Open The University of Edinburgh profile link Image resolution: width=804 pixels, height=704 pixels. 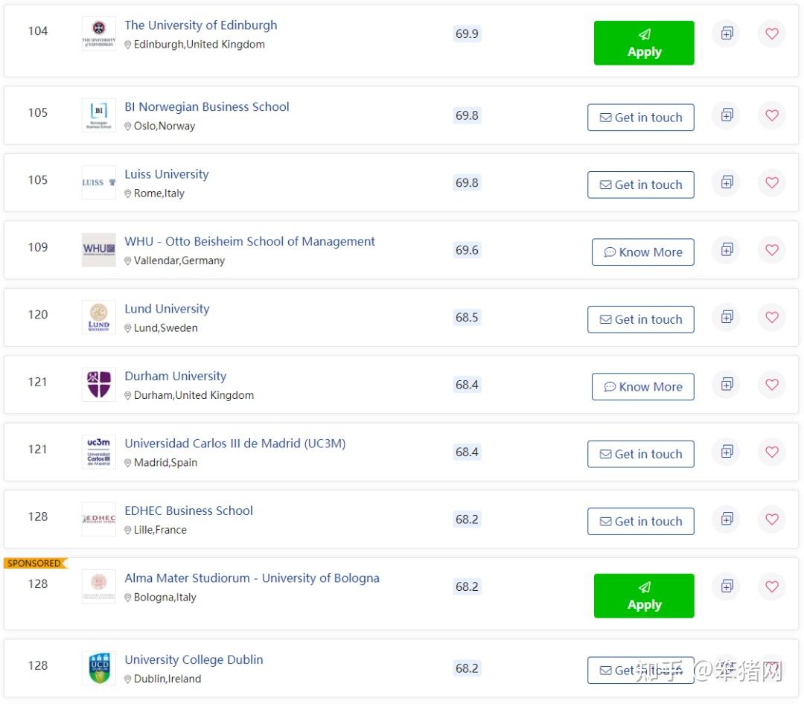click(x=201, y=25)
